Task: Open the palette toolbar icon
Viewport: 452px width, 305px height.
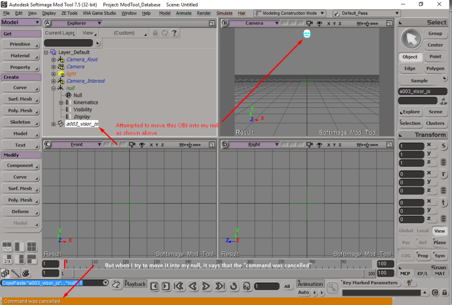Action: [26, 273]
